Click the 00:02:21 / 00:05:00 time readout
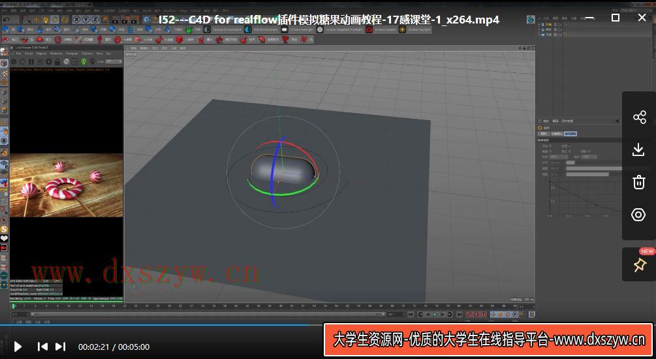Viewport: 656px width, 359px height. [114, 347]
